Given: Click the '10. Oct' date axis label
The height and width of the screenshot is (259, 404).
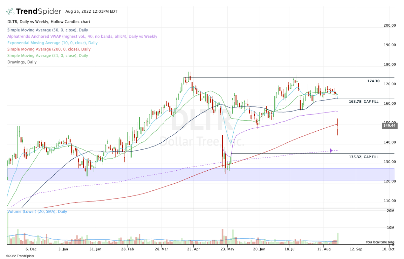Looking at the screenshot, I should pyautogui.click(x=389, y=249).
